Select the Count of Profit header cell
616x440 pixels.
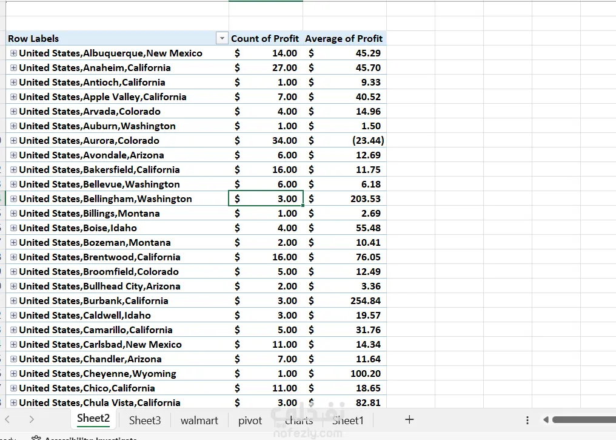[x=266, y=38]
